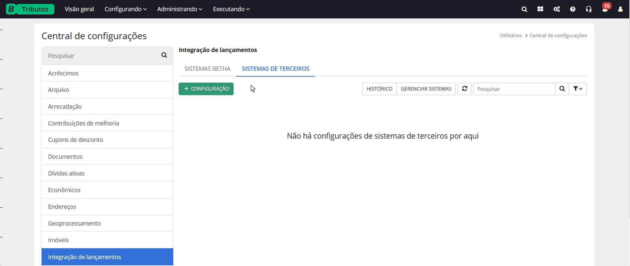Image resolution: width=630 pixels, height=266 pixels.
Task: Open the Histórico button
Action: 379,89
